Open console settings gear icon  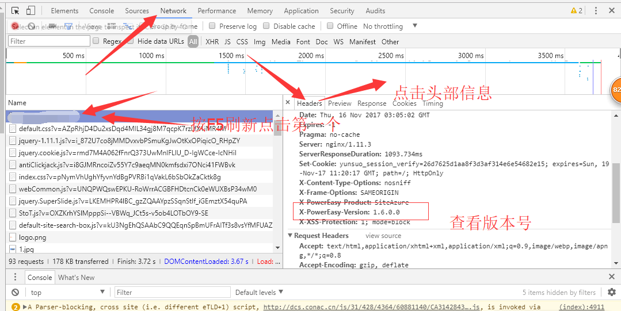[611, 292]
